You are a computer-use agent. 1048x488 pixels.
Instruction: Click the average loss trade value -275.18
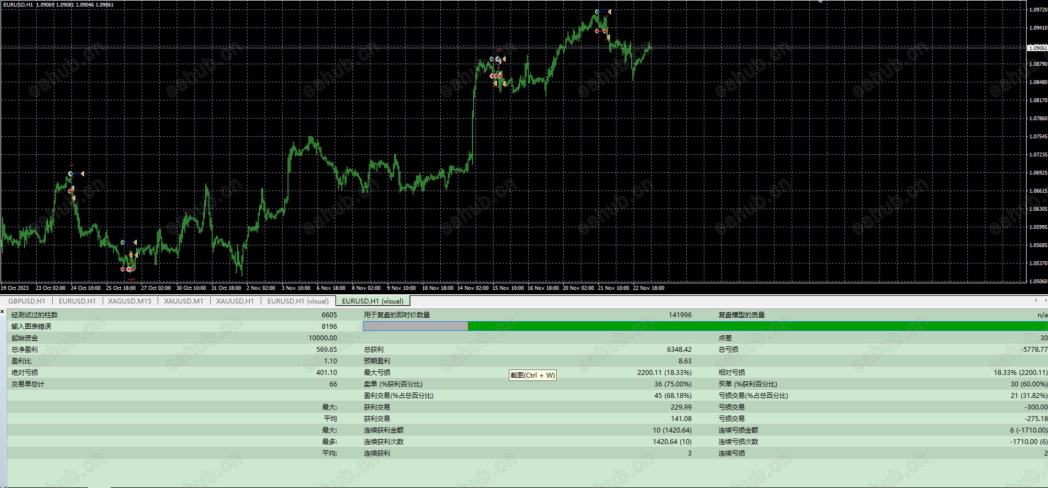(1036, 419)
